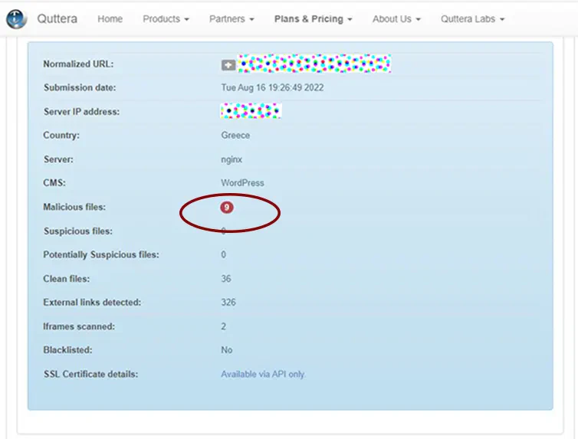The image size is (578, 439).
Task: Open the Products dropdown menu
Action: point(166,19)
